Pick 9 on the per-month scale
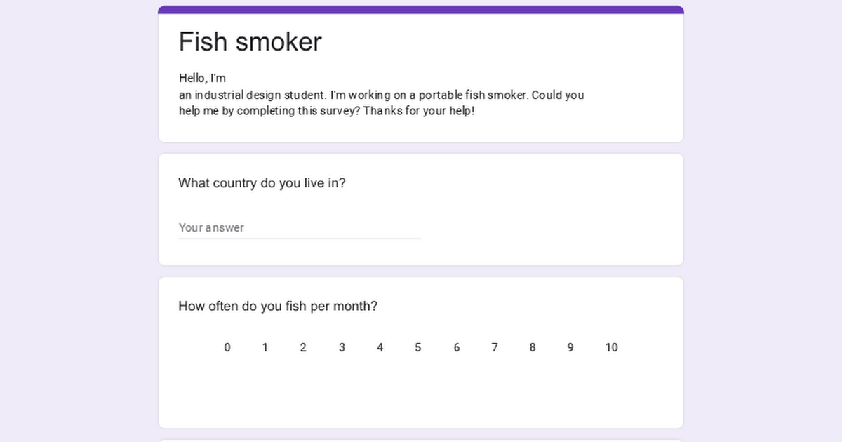The height and width of the screenshot is (442, 842). [x=570, y=348]
